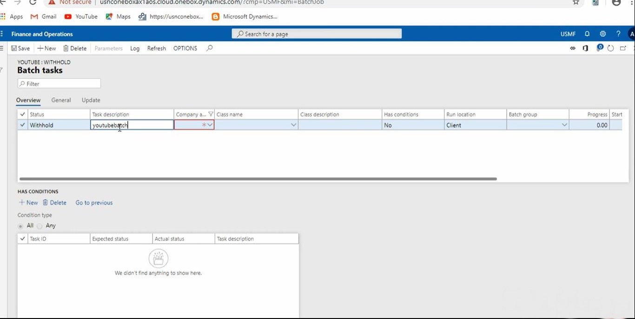Image resolution: width=635 pixels, height=319 pixels.
Task: Select the Any condition type radio
Action: click(x=40, y=226)
